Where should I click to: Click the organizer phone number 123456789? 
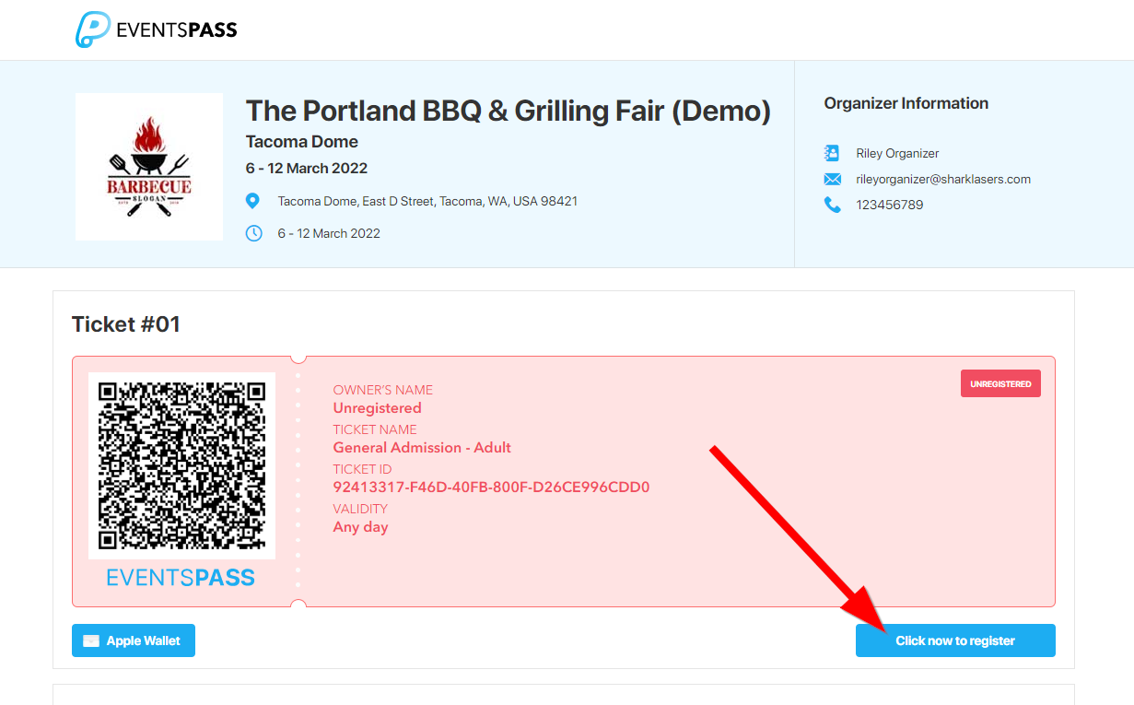point(890,205)
